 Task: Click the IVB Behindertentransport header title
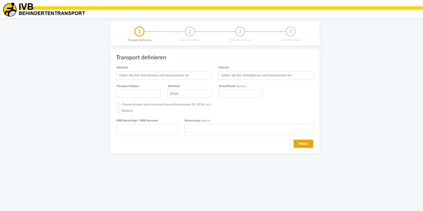pyautogui.click(x=52, y=10)
